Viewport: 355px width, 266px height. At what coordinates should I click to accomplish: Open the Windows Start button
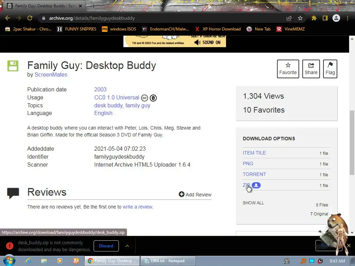click(9, 260)
